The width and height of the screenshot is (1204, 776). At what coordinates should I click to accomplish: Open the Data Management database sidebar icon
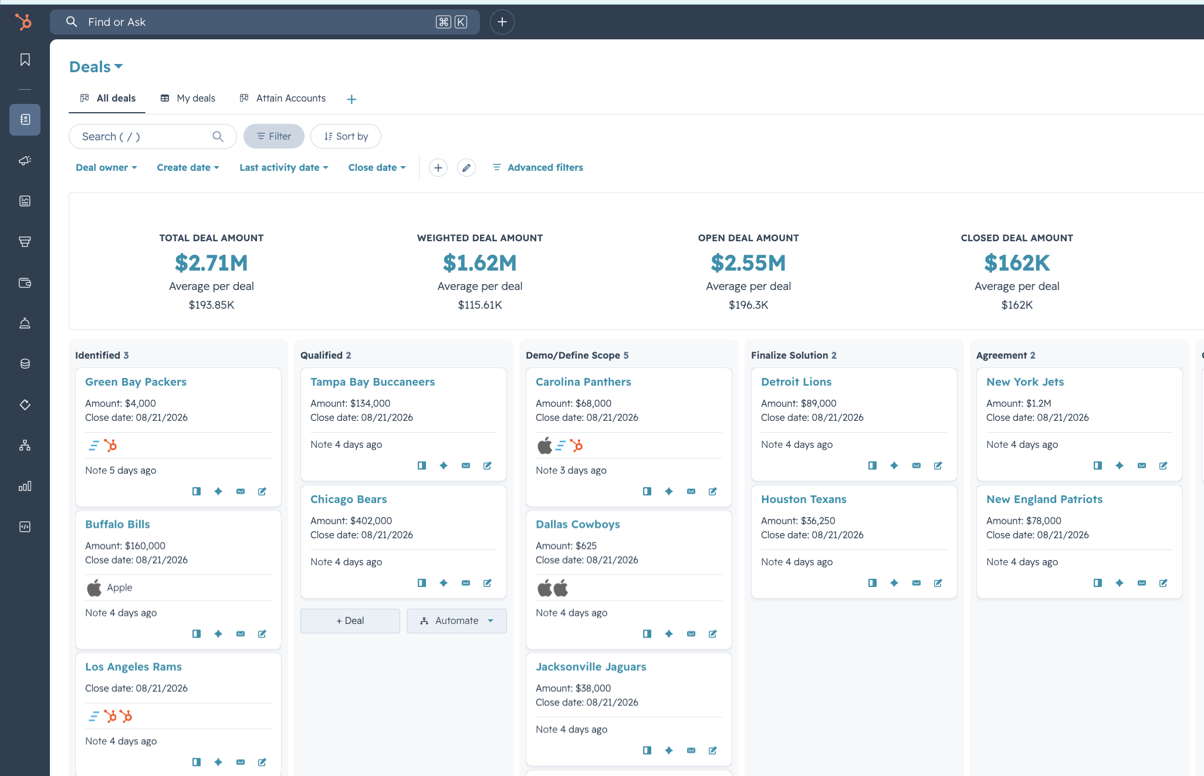pyautogui.click(x=25, y=364)
